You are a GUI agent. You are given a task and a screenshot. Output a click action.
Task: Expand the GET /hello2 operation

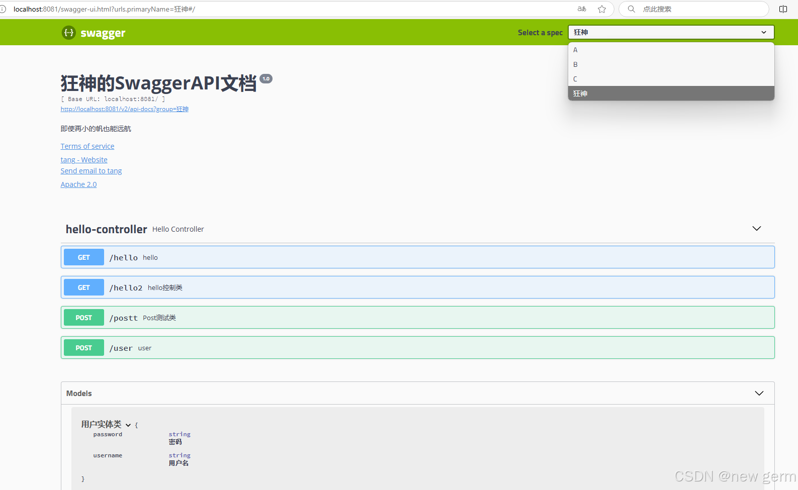(418, 287)
